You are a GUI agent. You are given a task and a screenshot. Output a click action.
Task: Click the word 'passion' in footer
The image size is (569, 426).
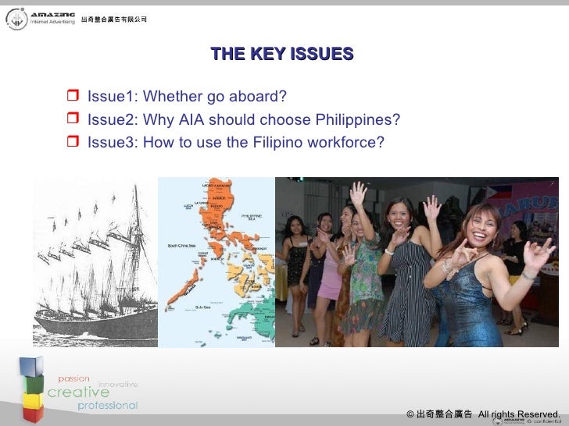click(x=73, y=378)
